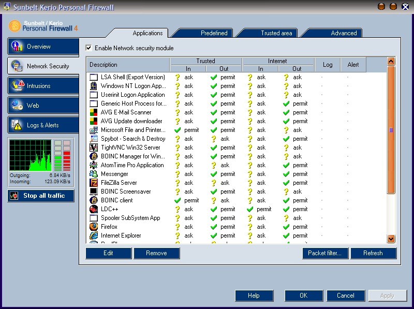Click the Refresh button
This screenshot has width=414, height=309.
click(373, 253)
